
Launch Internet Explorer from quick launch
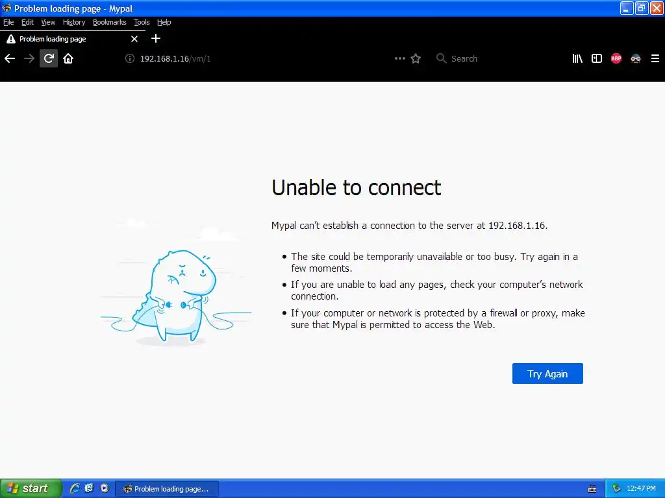pos(75,488)
